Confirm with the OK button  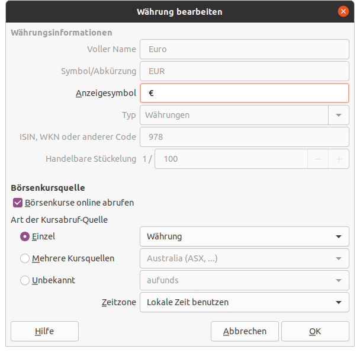point(315,331)
